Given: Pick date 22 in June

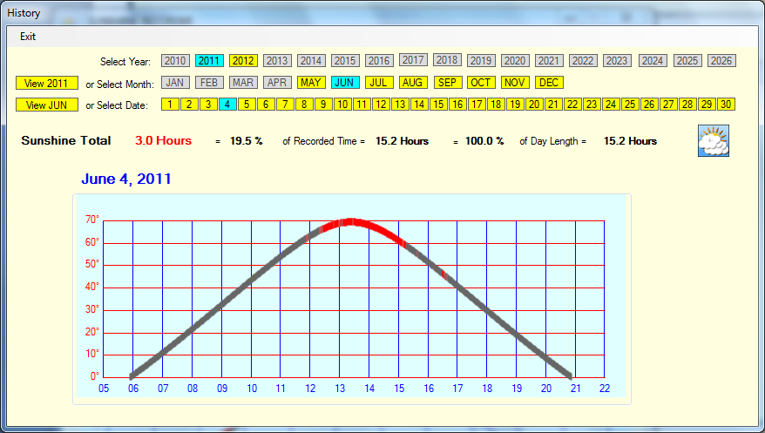Looking at the screenshot, I should pos(572,104).
